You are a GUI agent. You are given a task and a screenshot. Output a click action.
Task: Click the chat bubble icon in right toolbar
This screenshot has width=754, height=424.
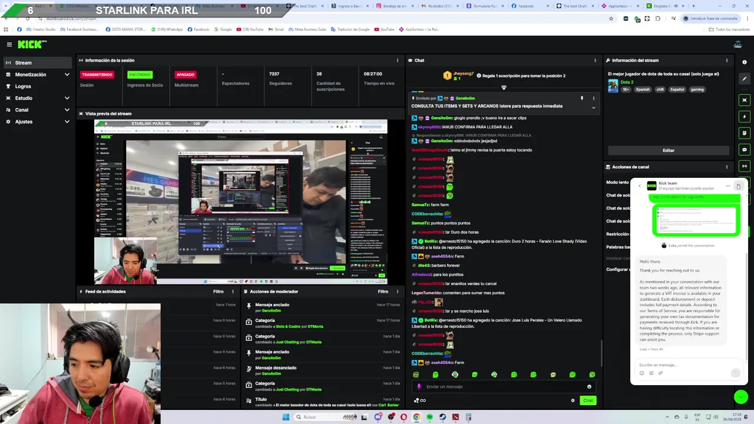(745, 150)
